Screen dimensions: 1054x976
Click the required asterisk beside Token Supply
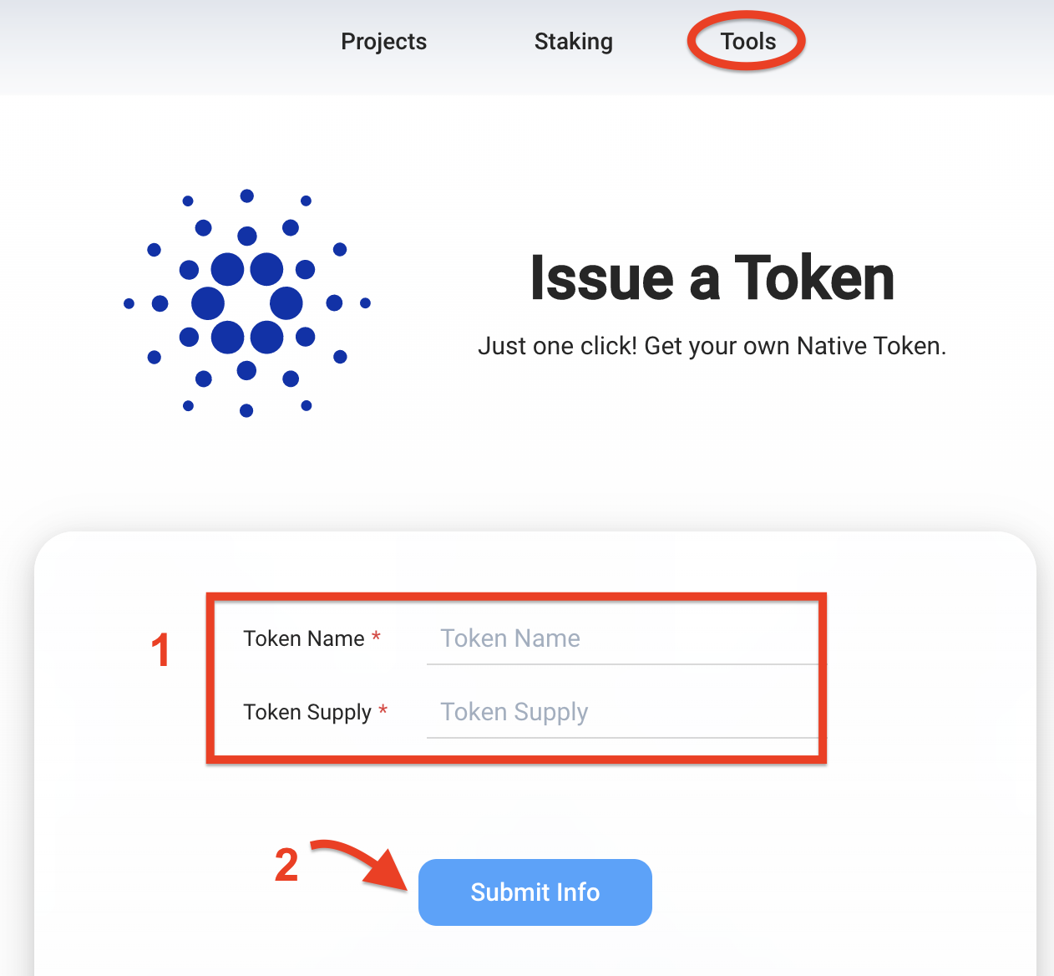click(x=383, y=711)
